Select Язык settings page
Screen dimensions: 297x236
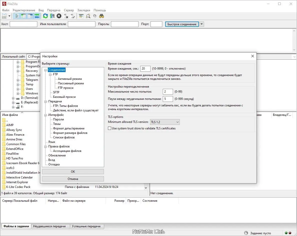coord(52,142)
